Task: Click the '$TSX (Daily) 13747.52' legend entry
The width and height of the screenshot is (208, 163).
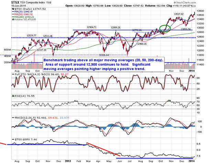Action: [x=30, y=9]
